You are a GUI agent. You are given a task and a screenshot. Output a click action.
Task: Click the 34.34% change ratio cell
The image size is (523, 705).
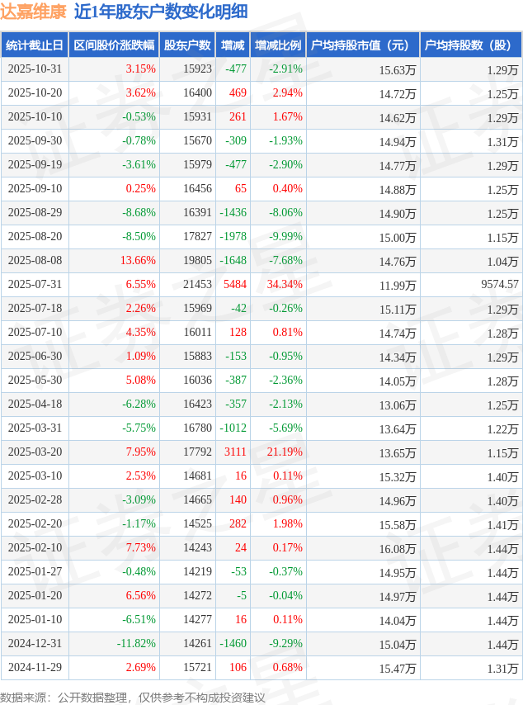pos(285,285)
